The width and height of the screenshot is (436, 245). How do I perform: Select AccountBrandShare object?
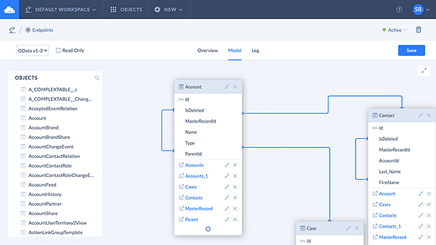(49, 137)
